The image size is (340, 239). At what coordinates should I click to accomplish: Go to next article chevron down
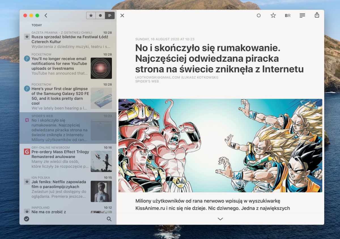(x=220, y=219)
